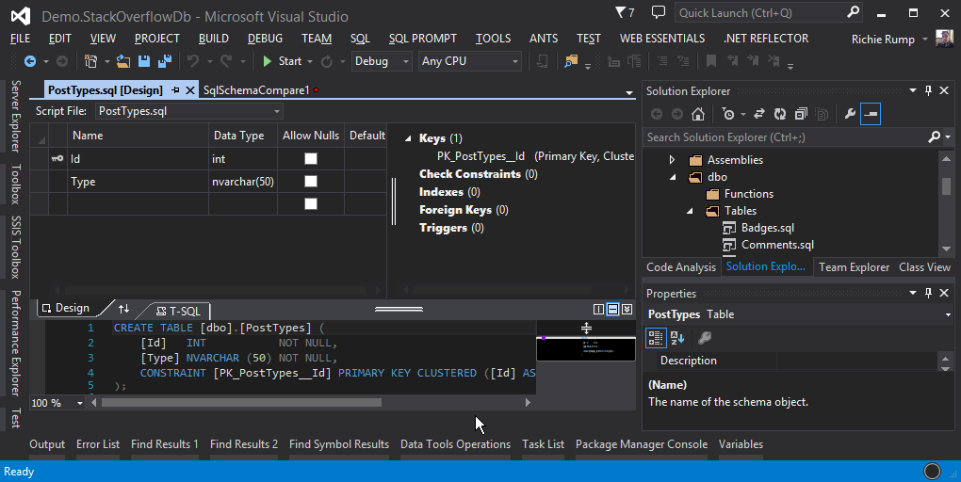
Task: Open the Server Explorer side tab
Action: tap(16, 116)
